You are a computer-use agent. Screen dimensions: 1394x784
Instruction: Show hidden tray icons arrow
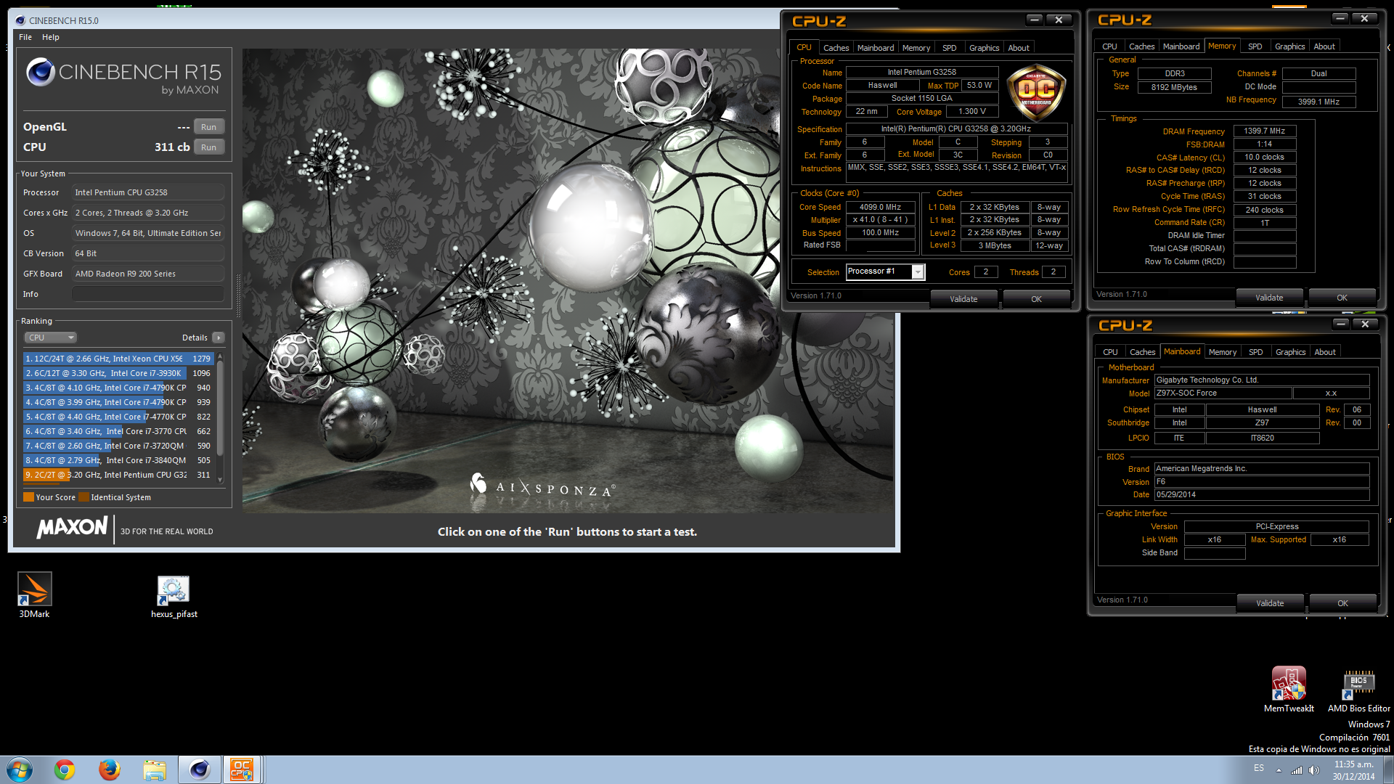1279,770
